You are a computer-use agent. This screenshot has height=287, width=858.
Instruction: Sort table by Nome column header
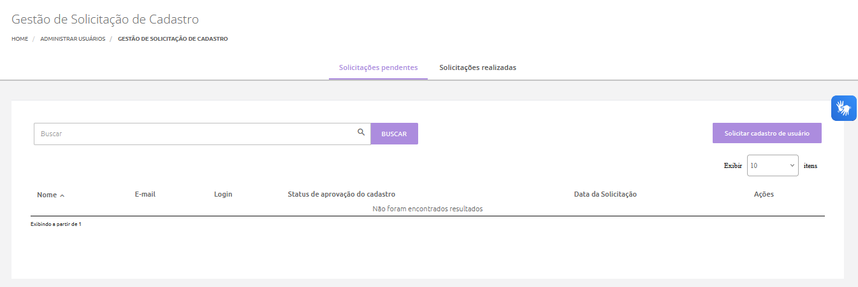tap(47, 195)
